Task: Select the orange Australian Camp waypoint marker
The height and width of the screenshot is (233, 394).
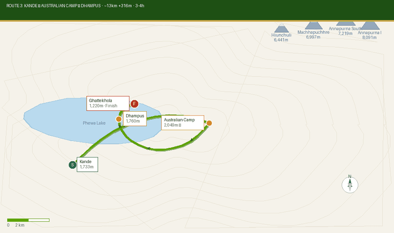Action: (x=209, y=123)
